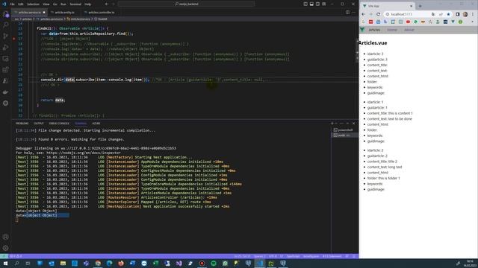Open Source Control view in activity bar

coord(5,36)
